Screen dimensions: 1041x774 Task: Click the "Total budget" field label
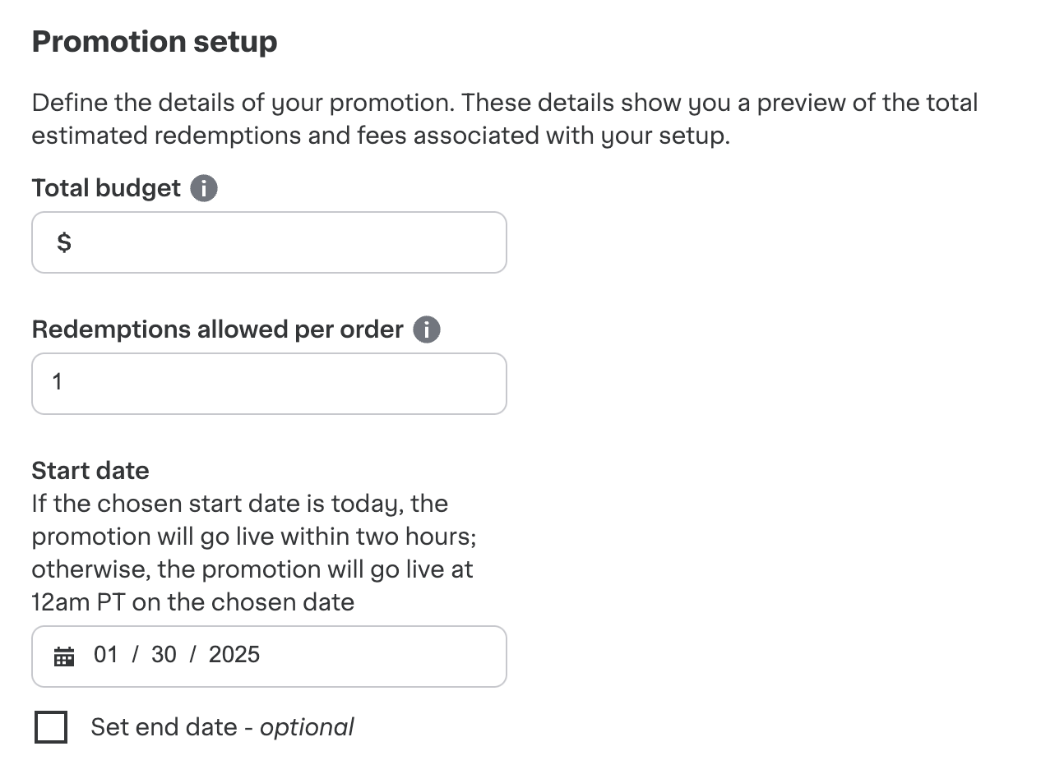106,188
